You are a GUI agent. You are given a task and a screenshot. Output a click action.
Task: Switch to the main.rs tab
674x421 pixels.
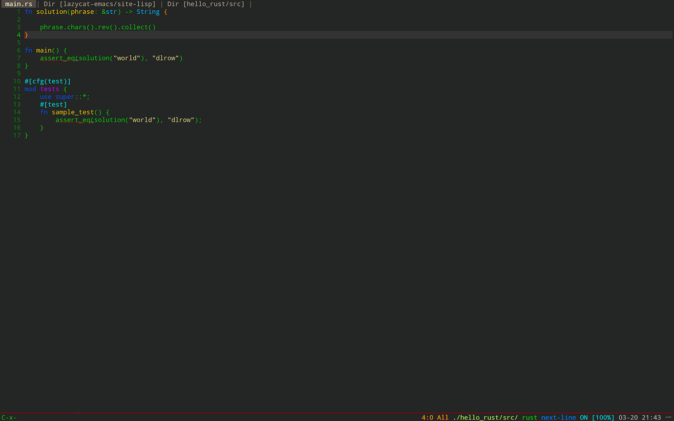tap(19, 4)
